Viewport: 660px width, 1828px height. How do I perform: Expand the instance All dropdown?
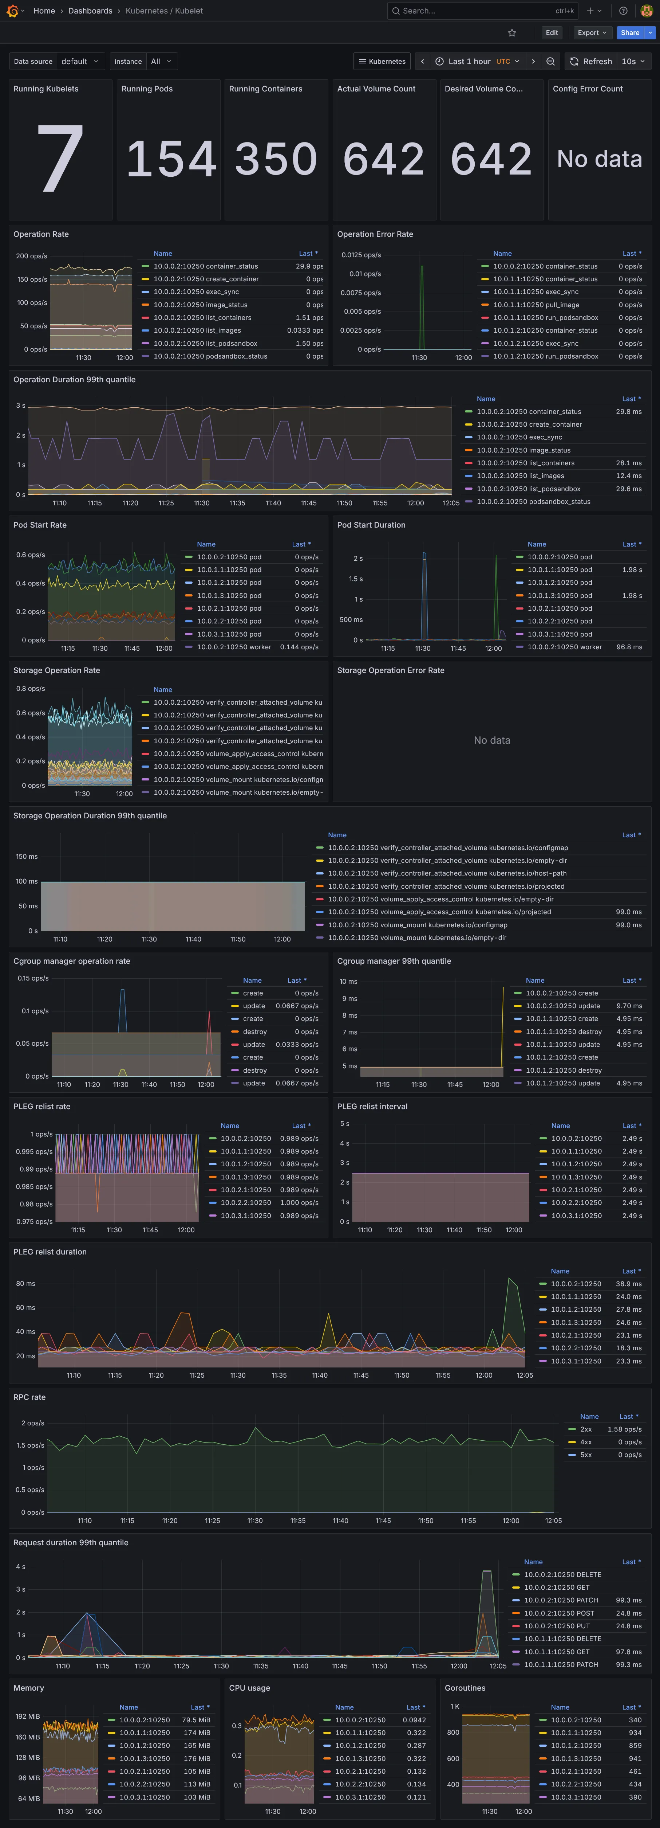161,62
